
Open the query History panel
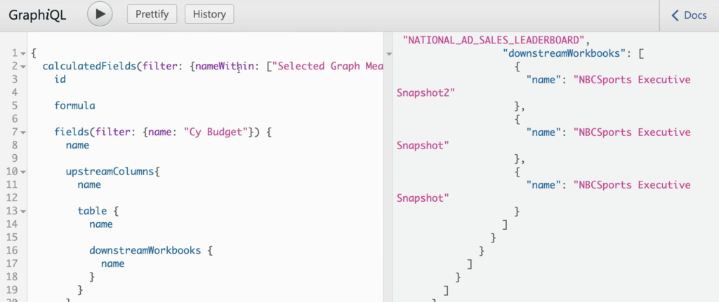[209, 14]
